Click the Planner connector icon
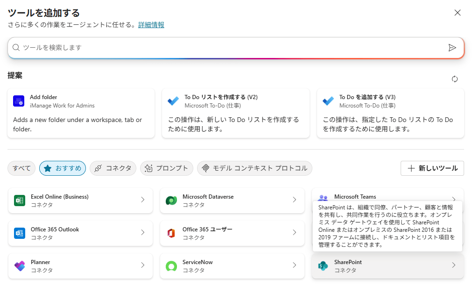Viewport: 473px width, 294px height. click(20, 266)
